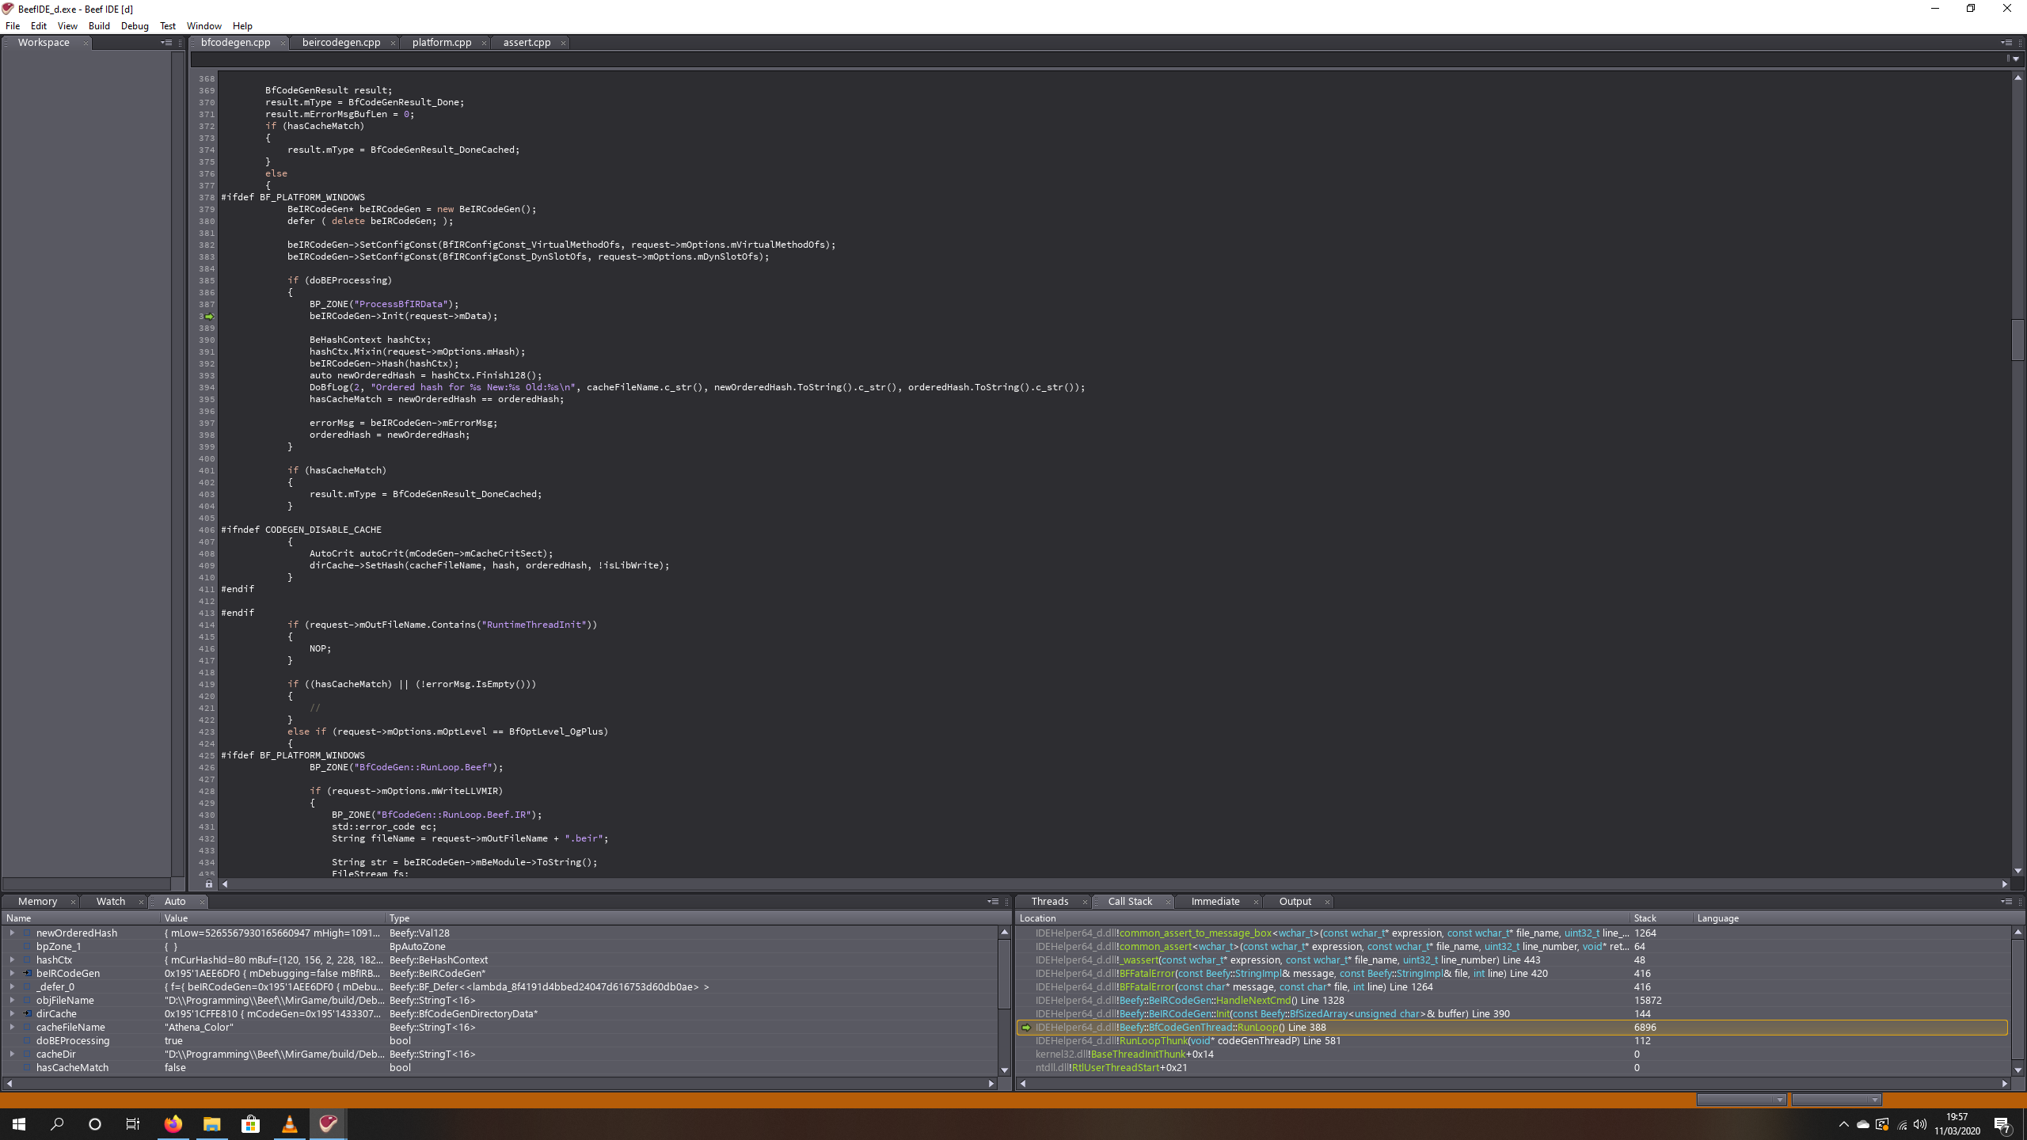Click the lock icon below the code editor
This screenshot has width=2027, height=1140.
(x=210, y=884)
